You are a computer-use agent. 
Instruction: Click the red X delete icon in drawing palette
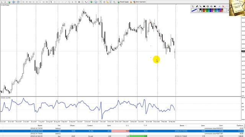click(x=223, y=6)
